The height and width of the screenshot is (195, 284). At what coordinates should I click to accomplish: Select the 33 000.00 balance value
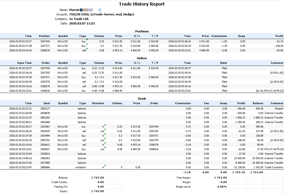[x=258, y=163]
